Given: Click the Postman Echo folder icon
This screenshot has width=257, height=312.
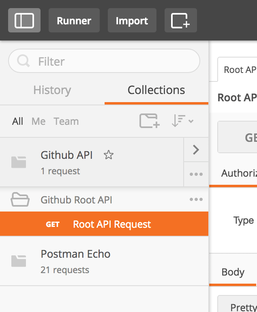Looking at the screenshot, I should point(19,261).
